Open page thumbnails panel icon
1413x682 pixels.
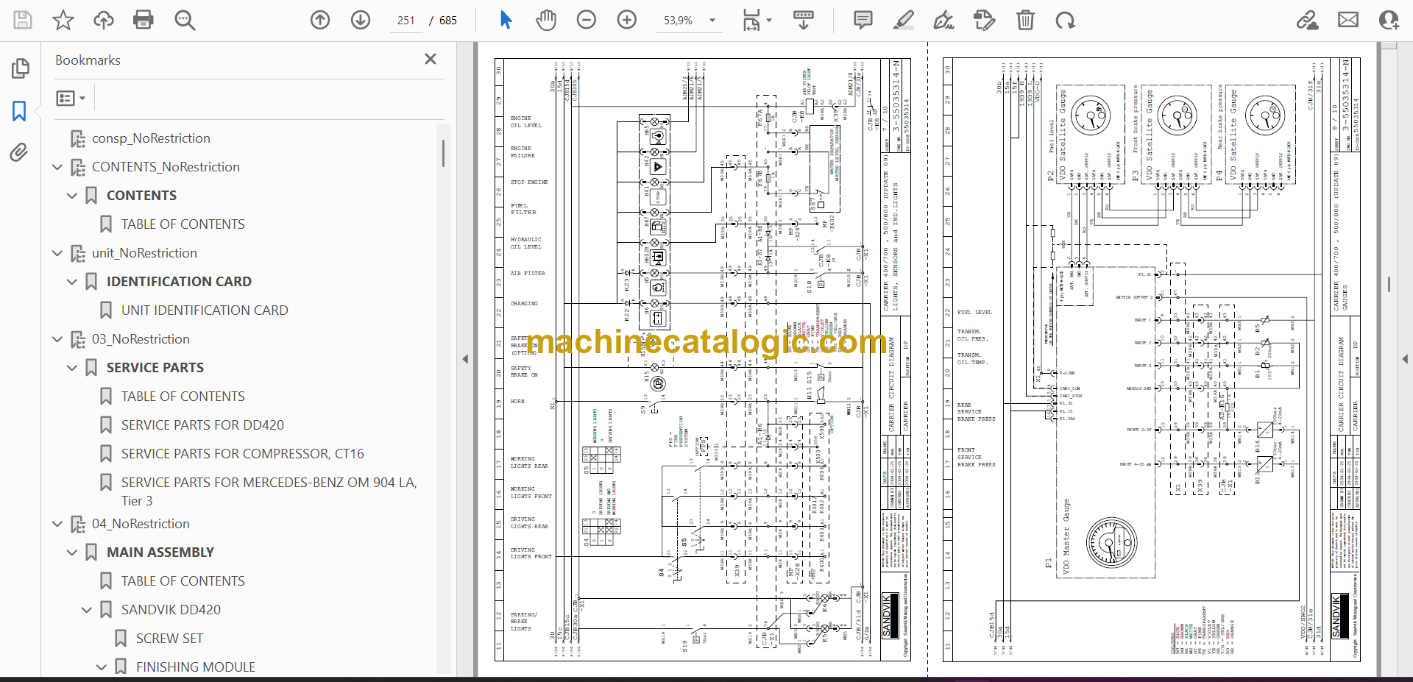[x=20, y=68]
